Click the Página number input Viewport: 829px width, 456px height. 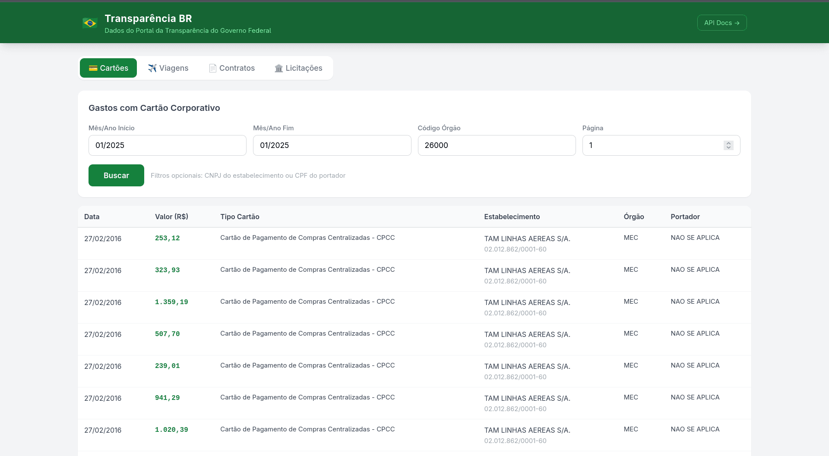(x=661, y=145)
